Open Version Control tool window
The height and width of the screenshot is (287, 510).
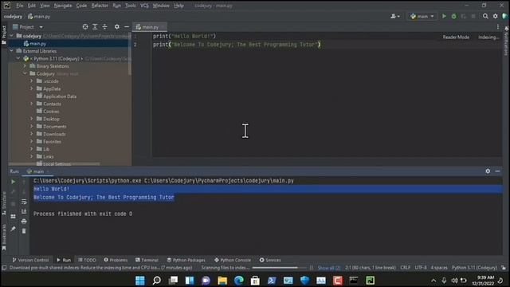pyautogui.click(x=30, y=260)
